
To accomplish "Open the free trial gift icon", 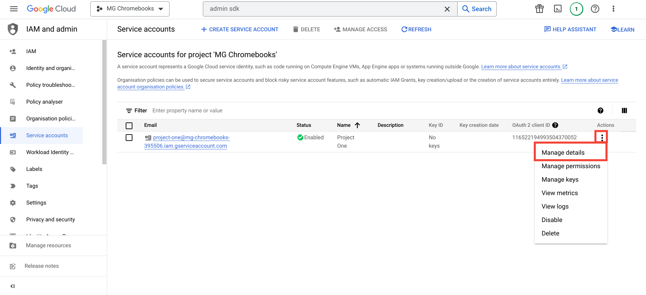I will (x=540, y=9).
